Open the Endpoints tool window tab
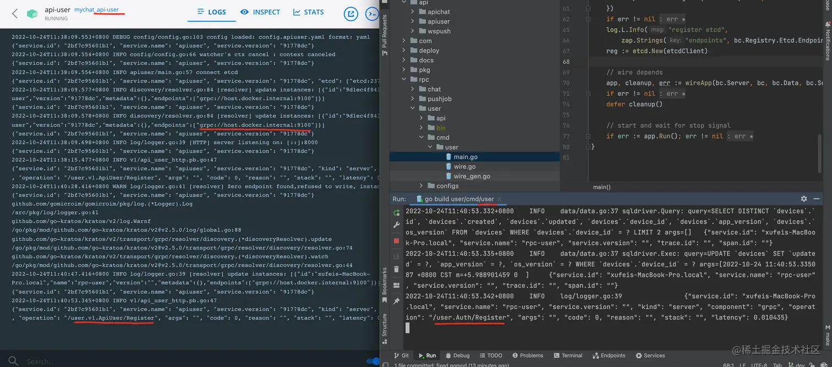832x367 pixels. tap(608, 355)
